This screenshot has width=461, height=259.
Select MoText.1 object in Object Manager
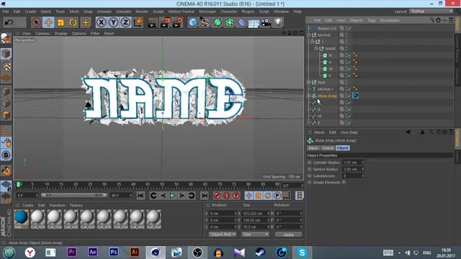pos(326,88)
